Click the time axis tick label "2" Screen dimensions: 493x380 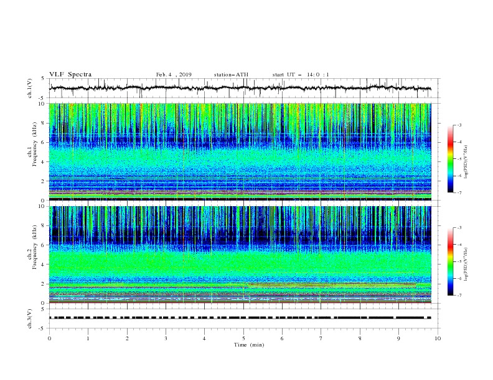tap(127, 338)
